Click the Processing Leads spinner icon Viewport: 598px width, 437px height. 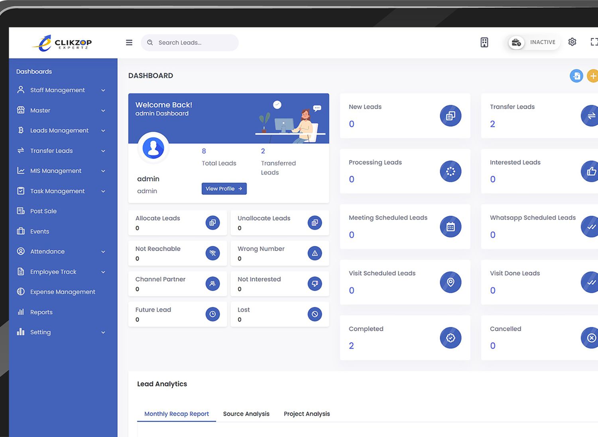[x=450, y=171]
